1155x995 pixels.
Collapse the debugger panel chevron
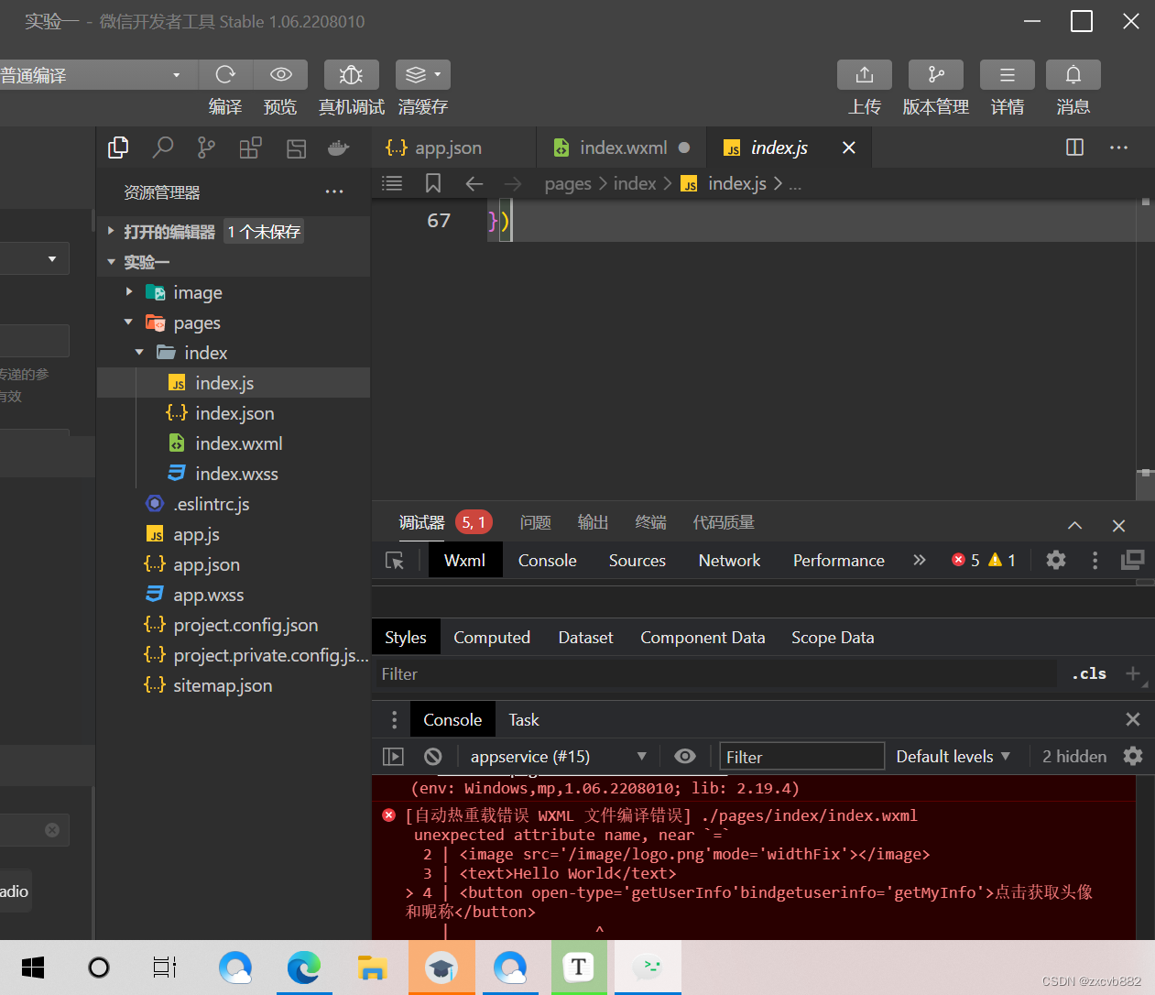click(1075, 525)
